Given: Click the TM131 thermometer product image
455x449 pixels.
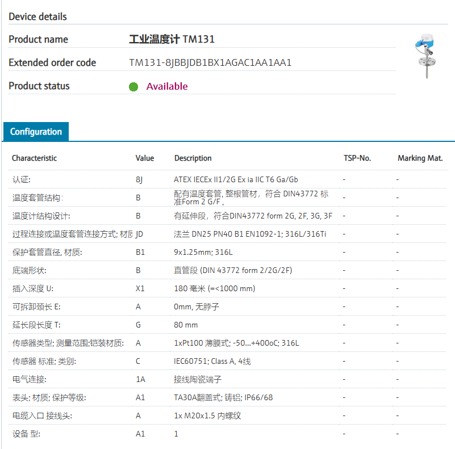Looking at the screenshot, I should point(425,56).
